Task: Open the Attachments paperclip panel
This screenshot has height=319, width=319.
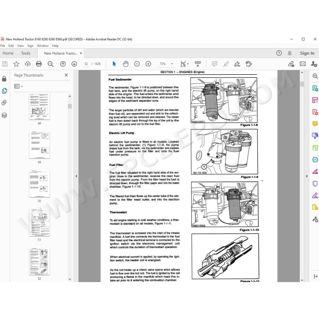Action: 4,103
